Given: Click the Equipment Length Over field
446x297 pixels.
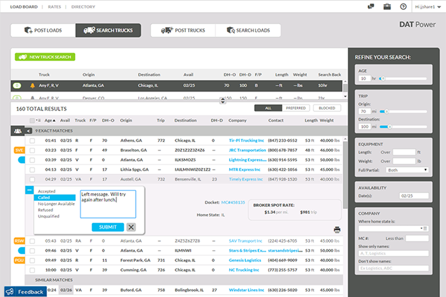Looking at the screenshot, I should tap(404, 152).
